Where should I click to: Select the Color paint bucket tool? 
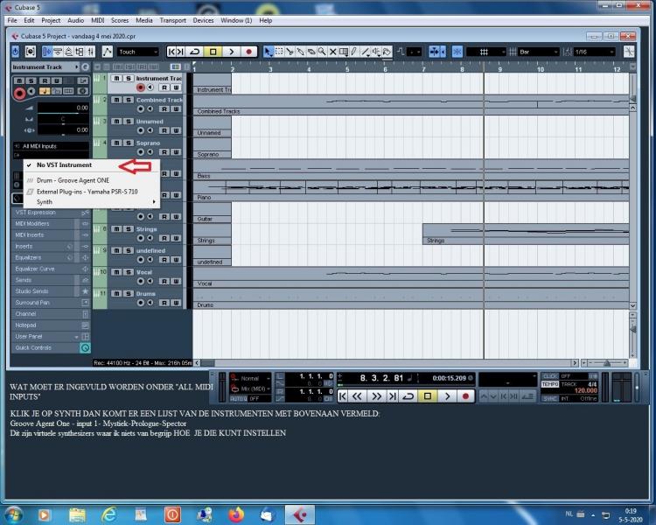point(387,52)
